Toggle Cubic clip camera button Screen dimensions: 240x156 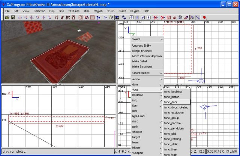[117, 18]
